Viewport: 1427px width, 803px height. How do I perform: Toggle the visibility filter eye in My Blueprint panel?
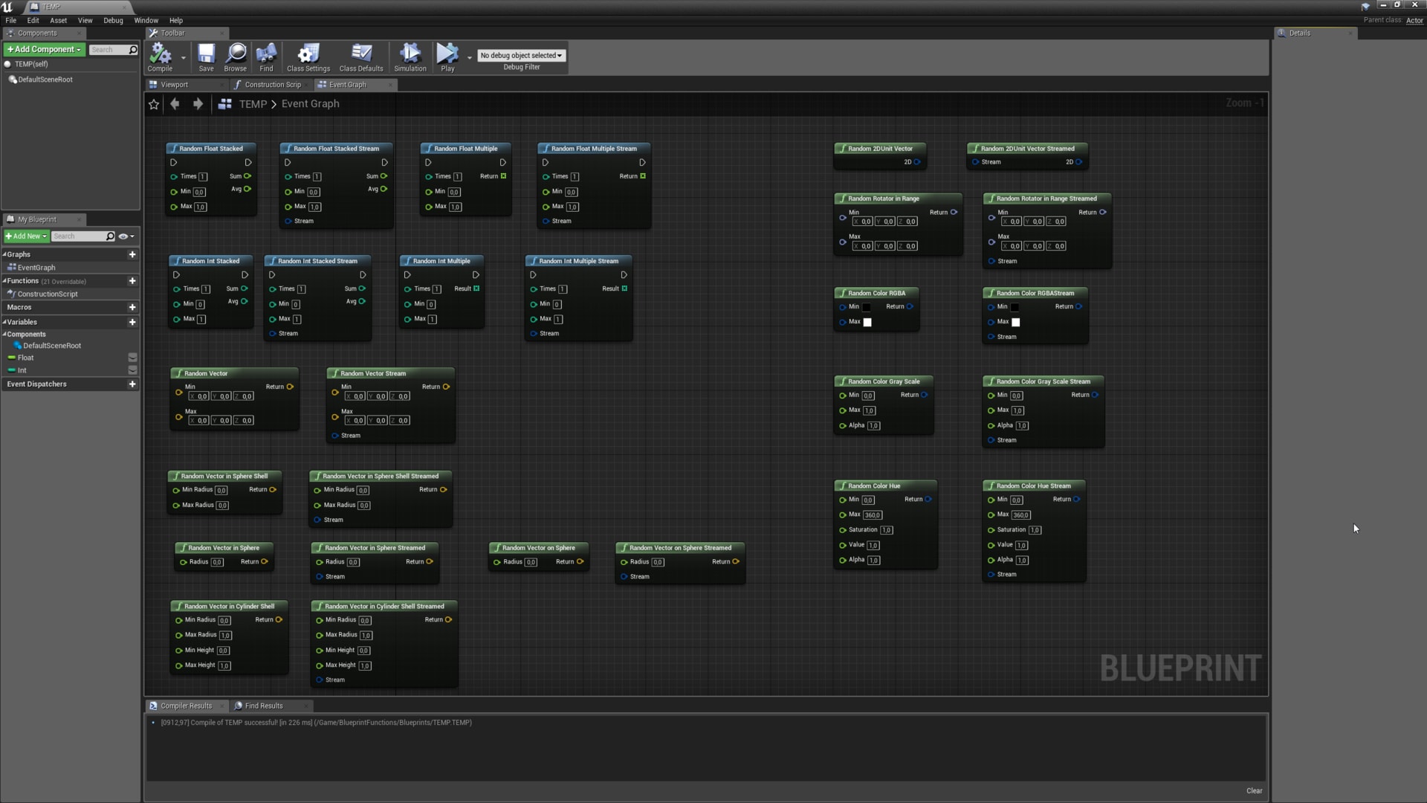pos(123,236)
